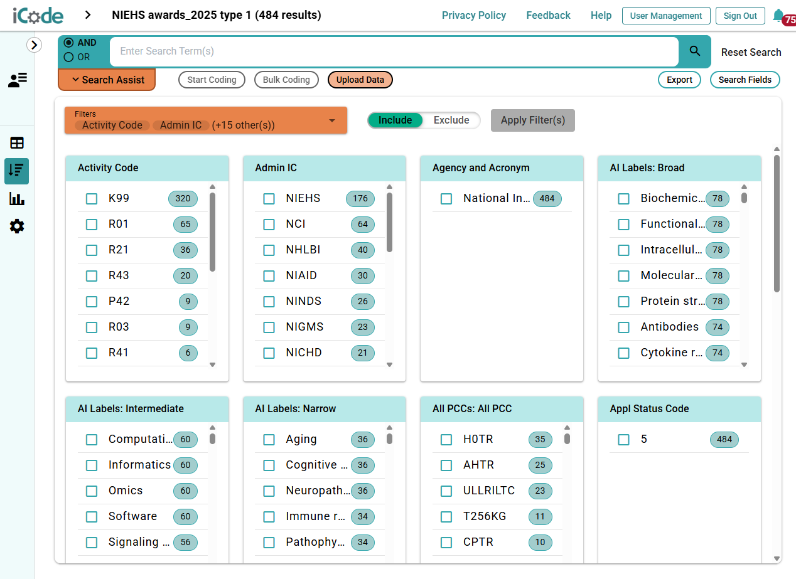Tick the NINDS checkbox
Viewport: 796px width, 579px height.
pyautogui.click(x=269, y=302)
